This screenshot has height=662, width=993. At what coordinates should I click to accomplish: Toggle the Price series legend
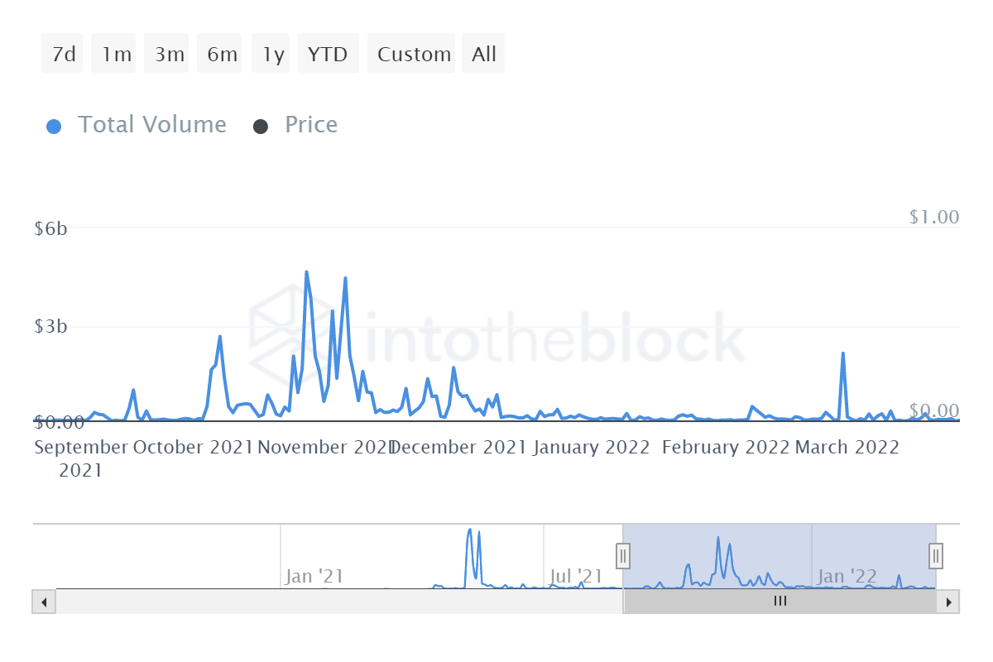coord(310,125)
